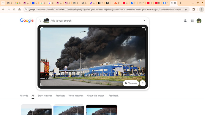Image resolution: width=205 pixels, height=115 pixels.
Task: Collapse the image preview chevron
Action: (144, 21)
